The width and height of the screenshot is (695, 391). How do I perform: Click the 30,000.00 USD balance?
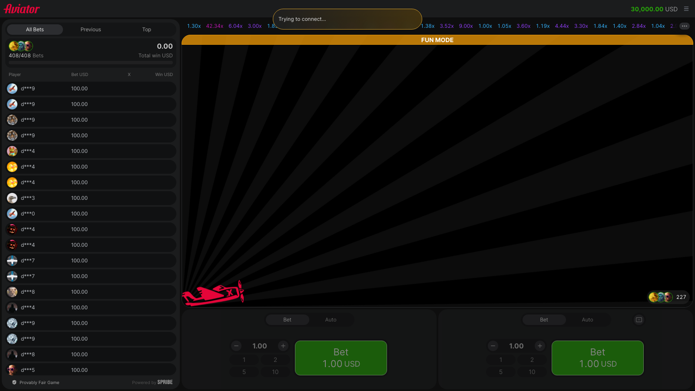click(654, 9)
